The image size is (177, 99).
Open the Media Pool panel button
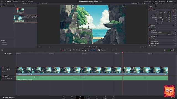coord(8,1)
